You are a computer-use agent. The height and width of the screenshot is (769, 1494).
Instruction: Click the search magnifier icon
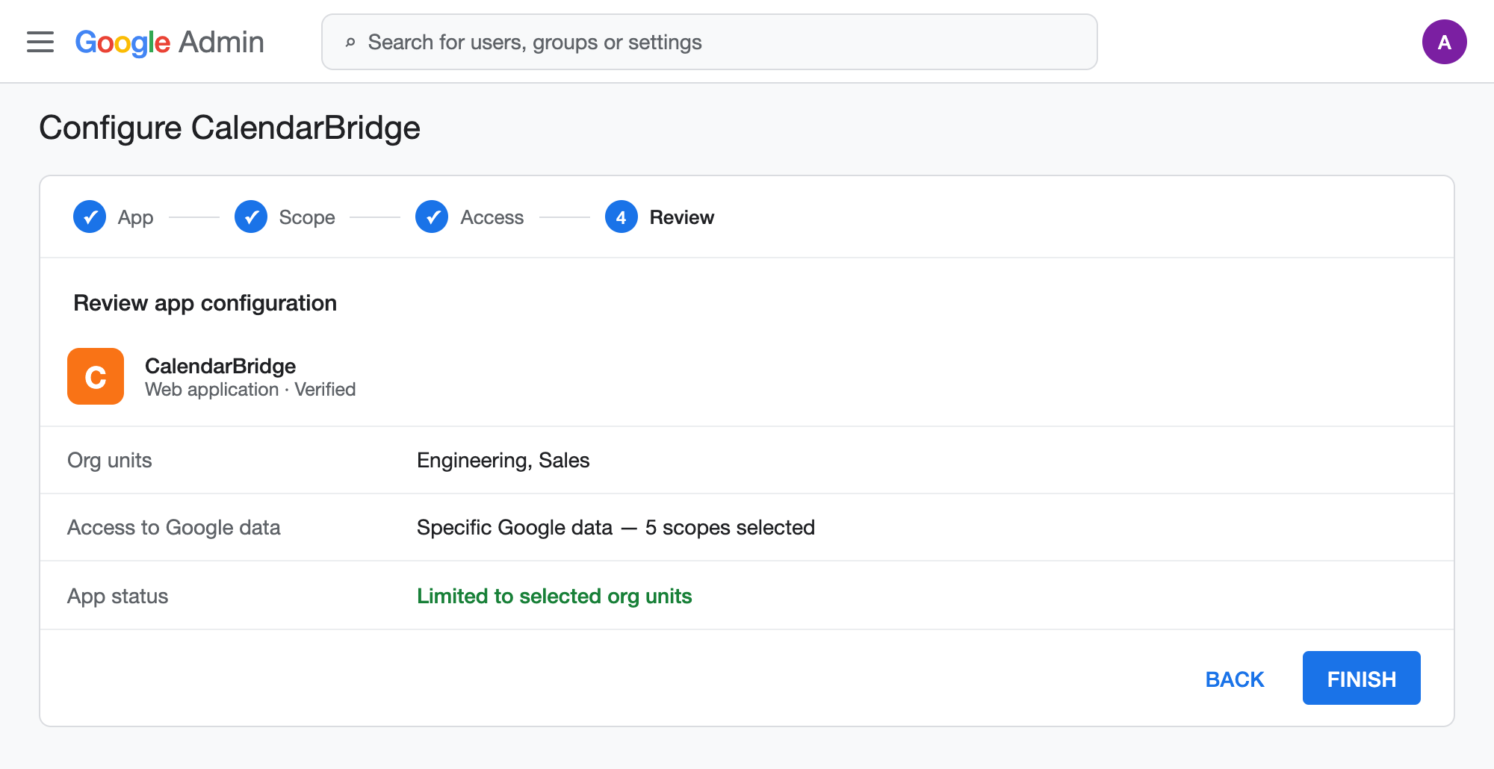(x=350, y=43)
